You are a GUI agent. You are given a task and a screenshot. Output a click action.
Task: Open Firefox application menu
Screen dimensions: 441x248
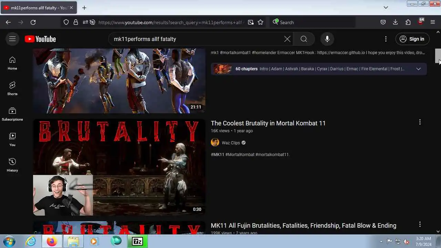pos(433,22)
